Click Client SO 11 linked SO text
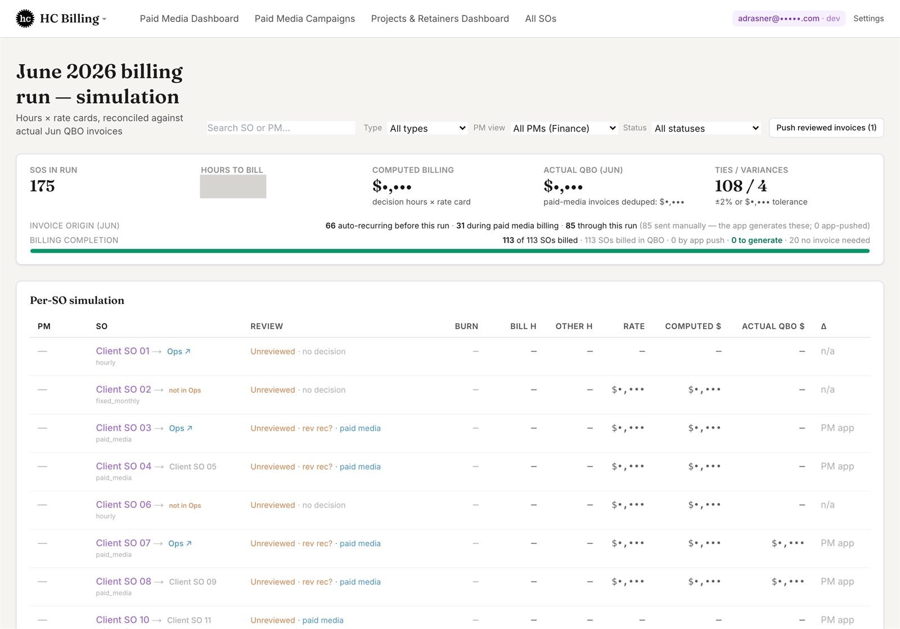This screenshot has width=900, height=629. (x=189, y=620)
